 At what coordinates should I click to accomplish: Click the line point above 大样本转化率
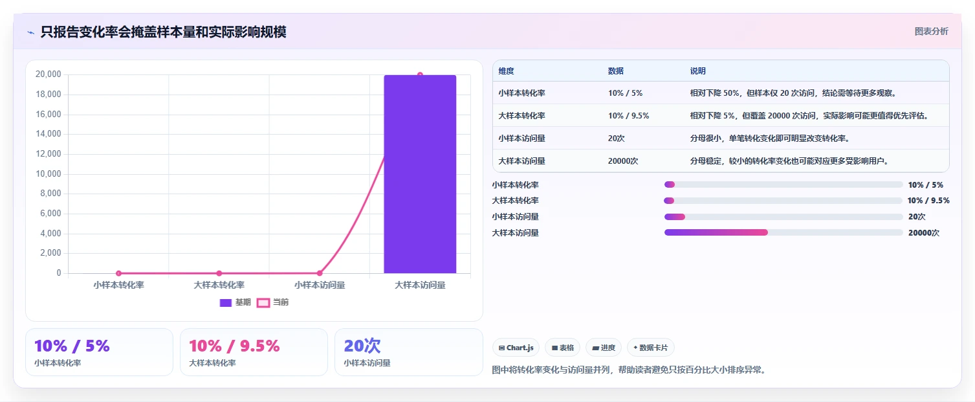219,273
